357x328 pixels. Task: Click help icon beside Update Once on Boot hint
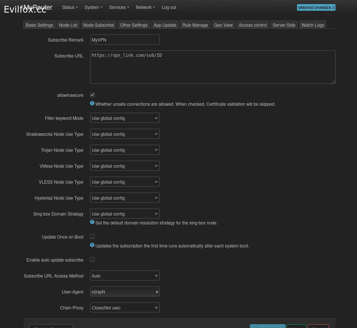point(92,245)
